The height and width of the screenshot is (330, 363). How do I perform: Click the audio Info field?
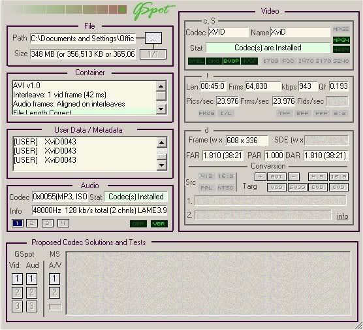[99, 210]
